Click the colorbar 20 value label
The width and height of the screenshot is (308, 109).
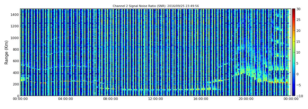(298, 31)
